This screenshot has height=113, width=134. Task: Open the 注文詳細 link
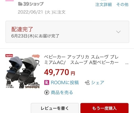click(x=104, y=4)
